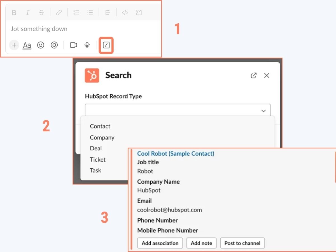Click the HubSpot logo icon

[92, 76]
